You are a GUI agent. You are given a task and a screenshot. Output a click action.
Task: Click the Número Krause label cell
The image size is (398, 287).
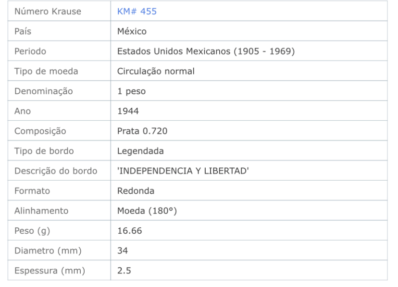[59, 11]
